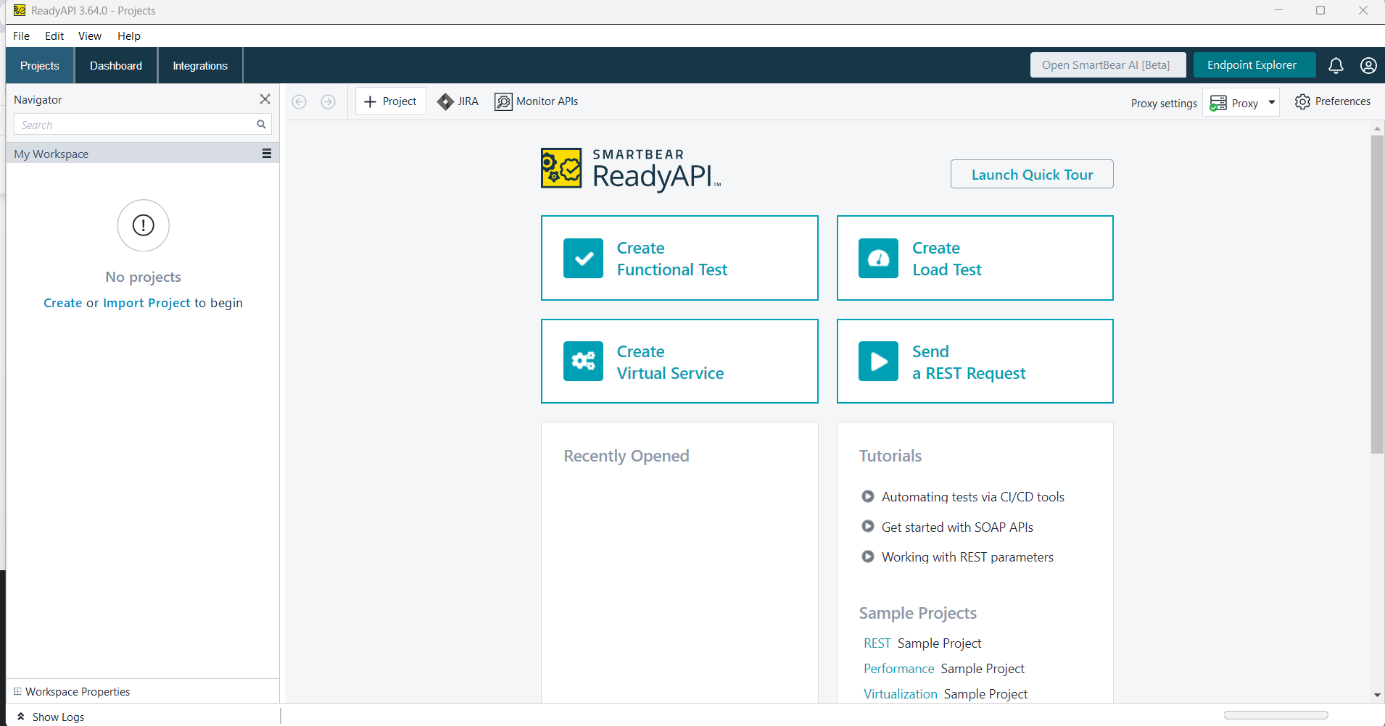Open the user account profile icon
The image size is (1385, 726).
click(1368, 65)
